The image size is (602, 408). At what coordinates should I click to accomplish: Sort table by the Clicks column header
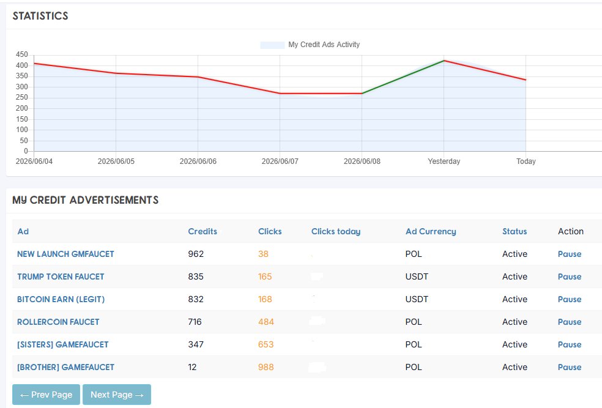[x=270, y=231]
